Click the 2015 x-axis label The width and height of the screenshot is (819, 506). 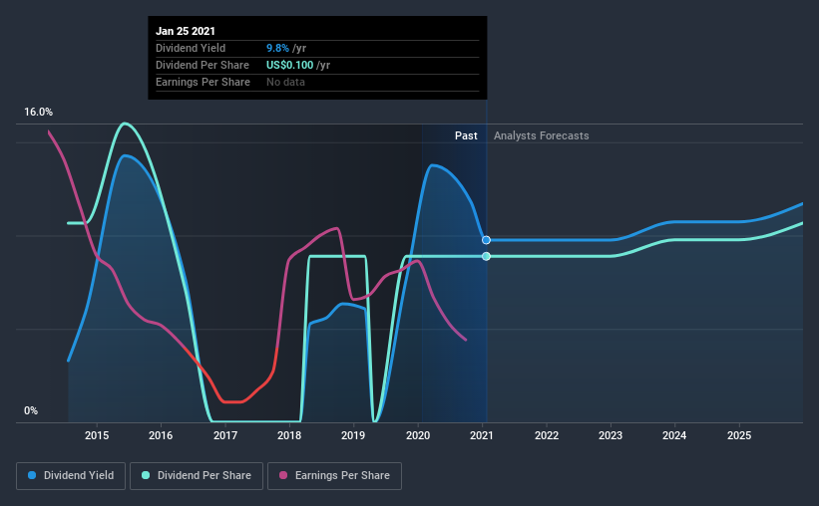pos(97,435)
